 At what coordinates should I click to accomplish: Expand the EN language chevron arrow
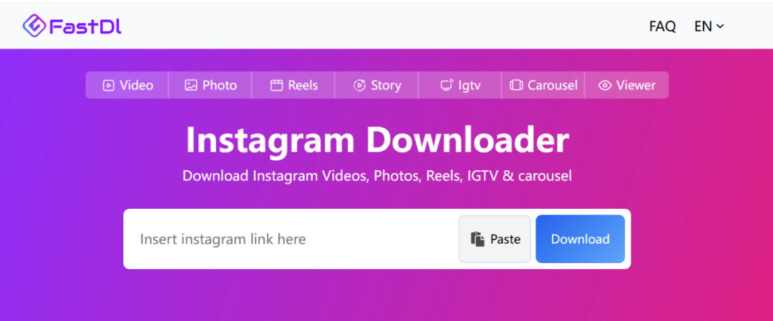(720, 26)
